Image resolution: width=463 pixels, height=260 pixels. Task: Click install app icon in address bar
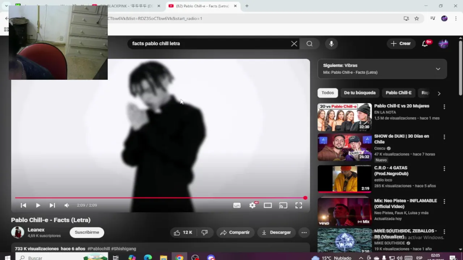(x=406, y=18)
